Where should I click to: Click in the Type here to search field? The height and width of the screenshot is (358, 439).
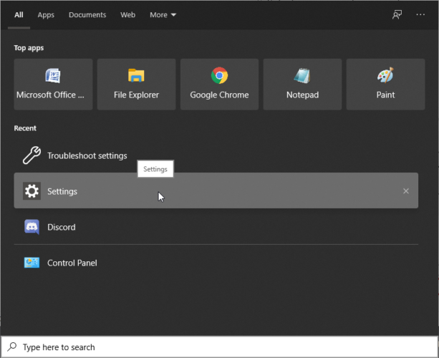pos(219,347)
